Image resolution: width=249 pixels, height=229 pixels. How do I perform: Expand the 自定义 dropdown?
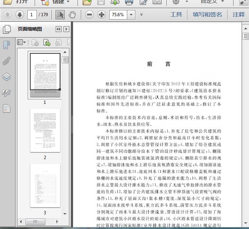coord(223,1)
